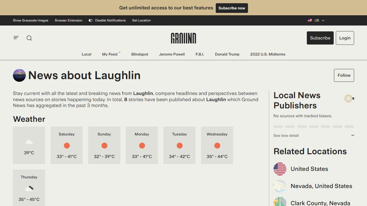Click the Clark County map icon
Image resolution: width=367 pixels, height=206 pixels.
pyautogui.click(x=280, y=202)
